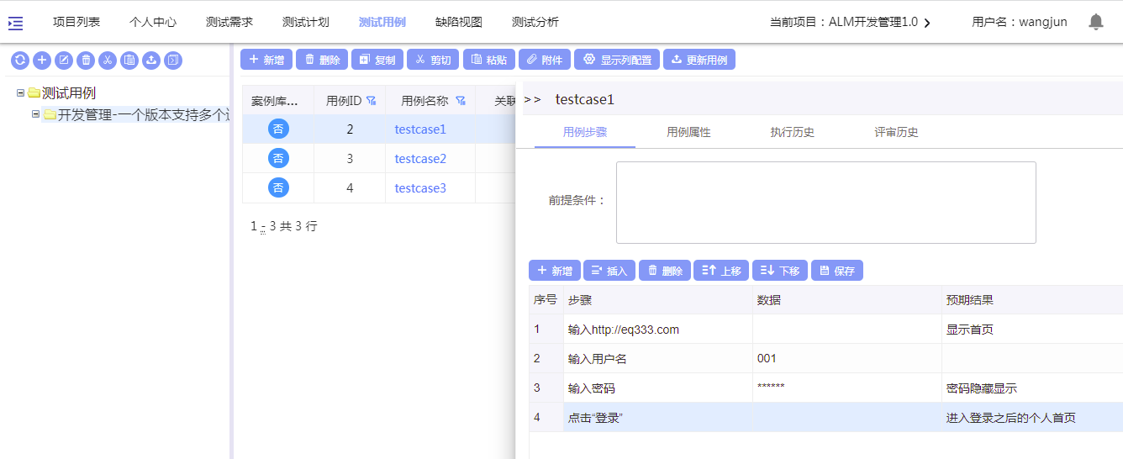Viewport: 1123px width, 459px height.
Task: Collapse the 开发管理 folder tree node
Action: coord(35,113)
